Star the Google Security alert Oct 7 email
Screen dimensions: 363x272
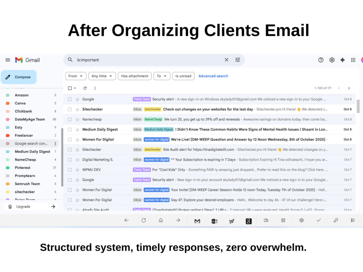click(77, 180)
